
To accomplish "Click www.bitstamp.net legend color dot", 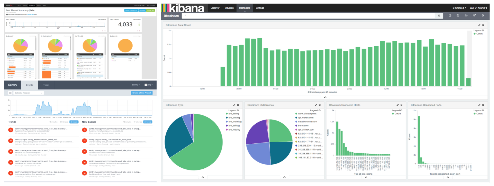I will [x=296, y=114].
